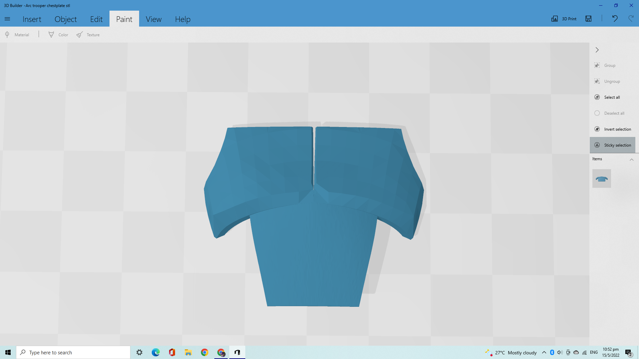Open Microsoft Edge from the taskbar
Viewport: 639px width, 359px height.
coord(156,352)
